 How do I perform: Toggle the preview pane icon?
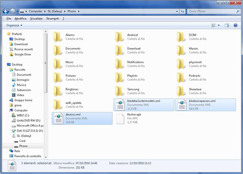tap(227, 25)
